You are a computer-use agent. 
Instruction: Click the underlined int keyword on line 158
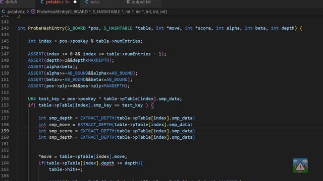(42, 125)
